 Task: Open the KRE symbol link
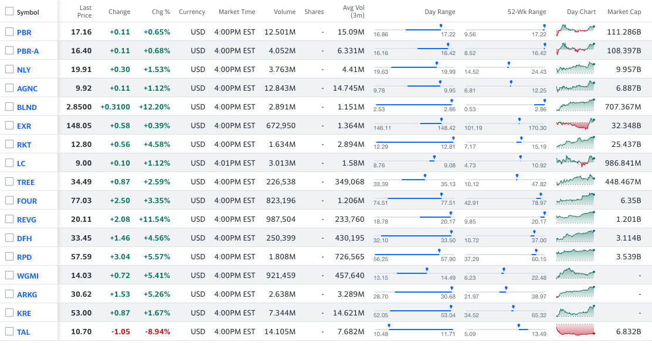pyautogui.click(x=24, y=314)
